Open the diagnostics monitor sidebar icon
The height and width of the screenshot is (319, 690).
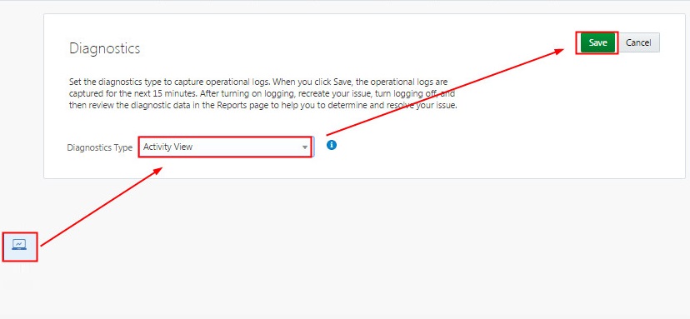pyautogui.click(x=19, y=245)
